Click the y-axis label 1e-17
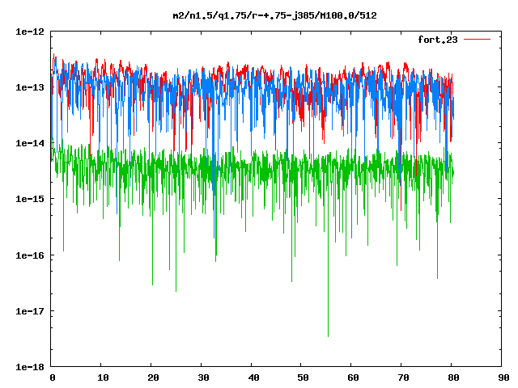 coord(30,311)
